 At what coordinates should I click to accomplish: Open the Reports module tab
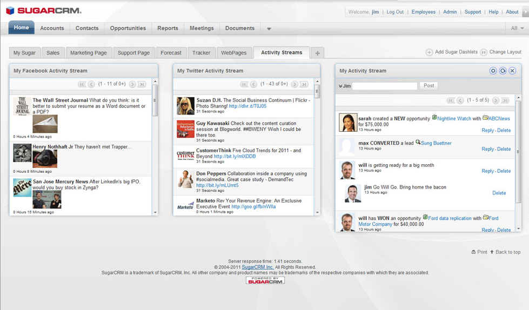tap(168, 28)
